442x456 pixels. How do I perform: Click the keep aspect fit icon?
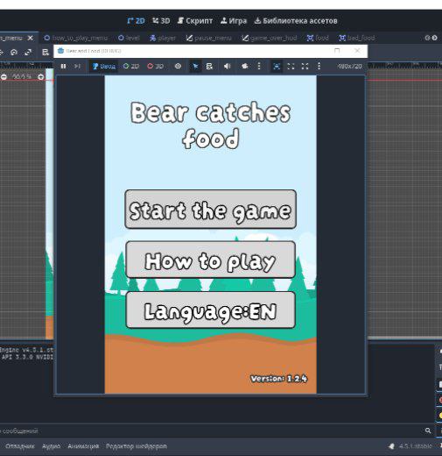click(x=291, y=67)
